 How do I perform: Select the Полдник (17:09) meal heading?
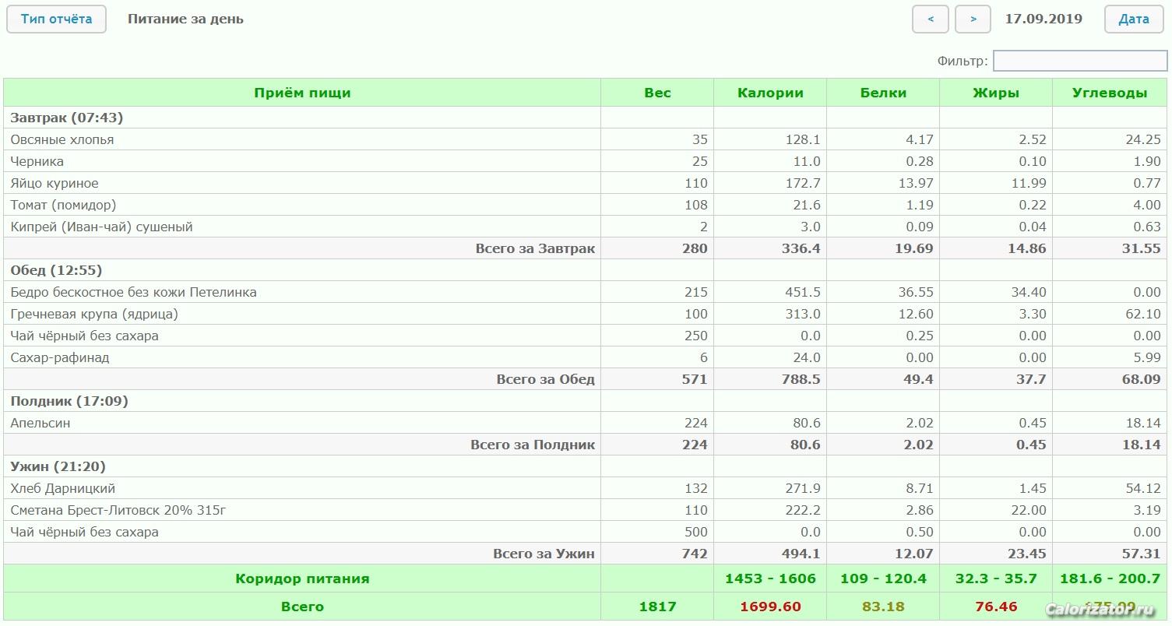click(x=69, y=401)
